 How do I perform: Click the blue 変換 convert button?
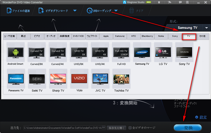[188, 128]
